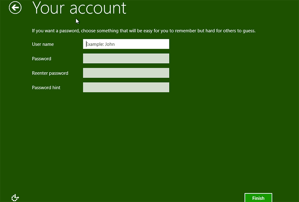Click the "User name" label
The height and width of the screenshot is (202, 299).
43,44
